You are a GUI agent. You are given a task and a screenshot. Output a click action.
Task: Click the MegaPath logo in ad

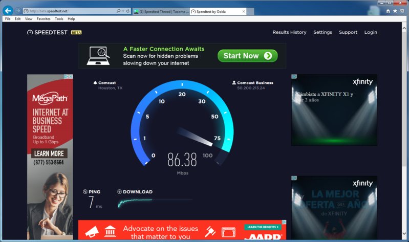[50, 98]
